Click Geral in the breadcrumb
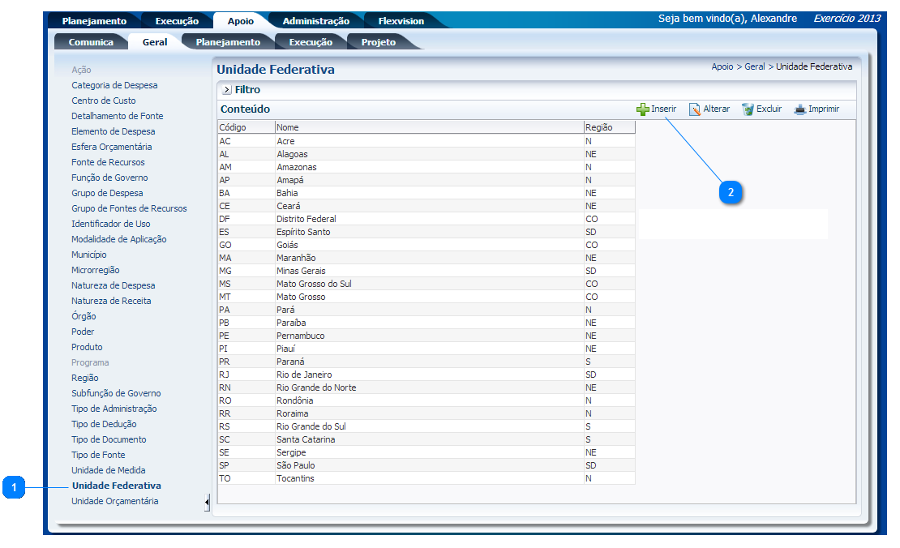 (754, 66)
